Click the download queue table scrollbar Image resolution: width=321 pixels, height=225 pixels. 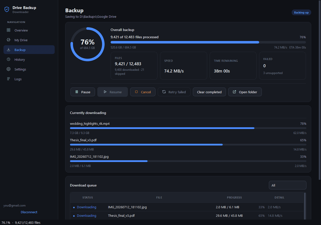[305, 206]
